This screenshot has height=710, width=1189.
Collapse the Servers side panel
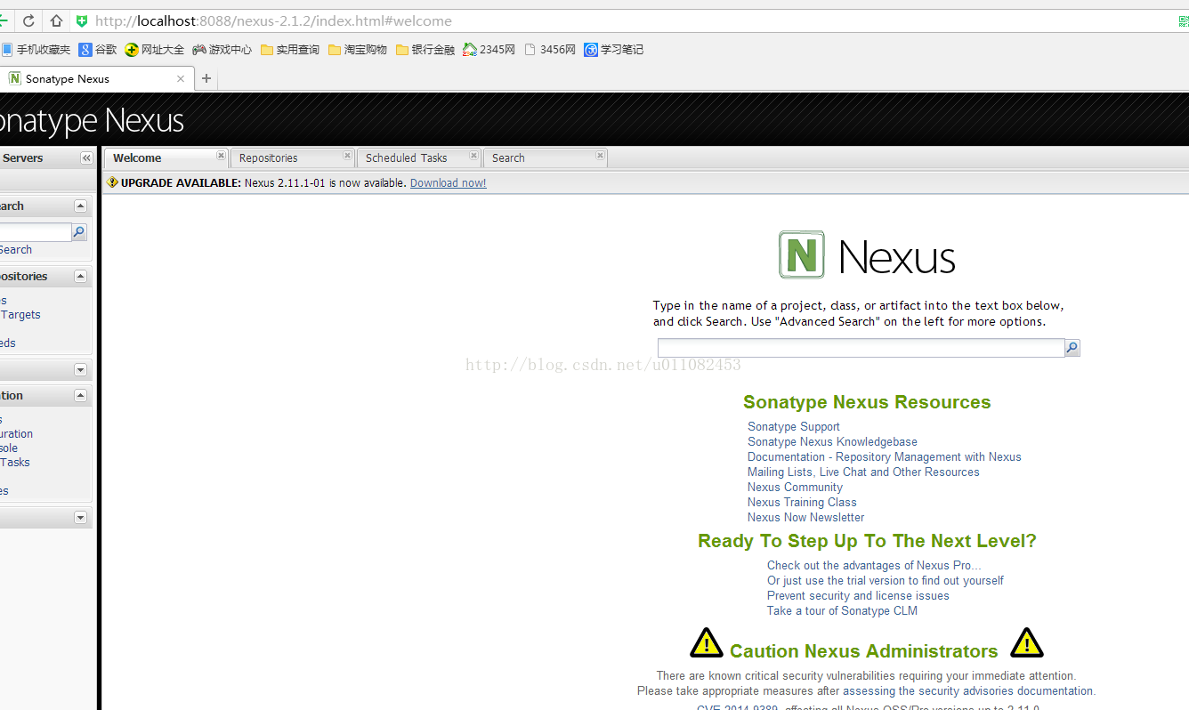[x=86, y=158]
